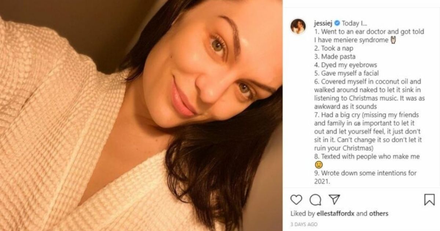440x231 pixels.
Task: Click the smiley face emoji in the caption
Action: pyautogui.click(x=319, y=165)
